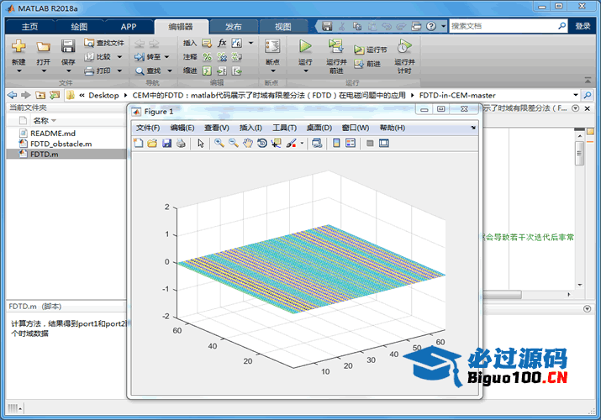
Task: Expand the 转至 dropdown arrow
Action: point(166,57)
